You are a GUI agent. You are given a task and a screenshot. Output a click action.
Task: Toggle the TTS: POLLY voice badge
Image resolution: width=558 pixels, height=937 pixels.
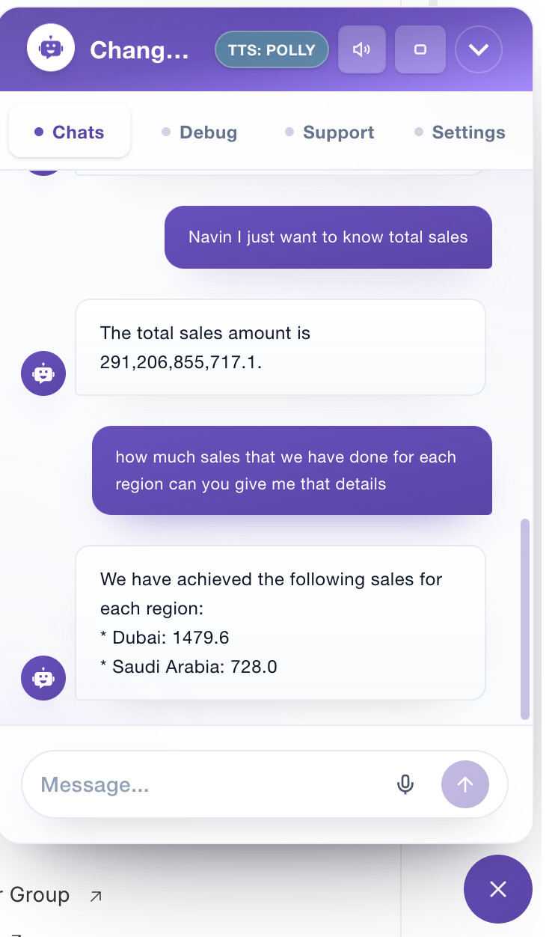[272, 50]
